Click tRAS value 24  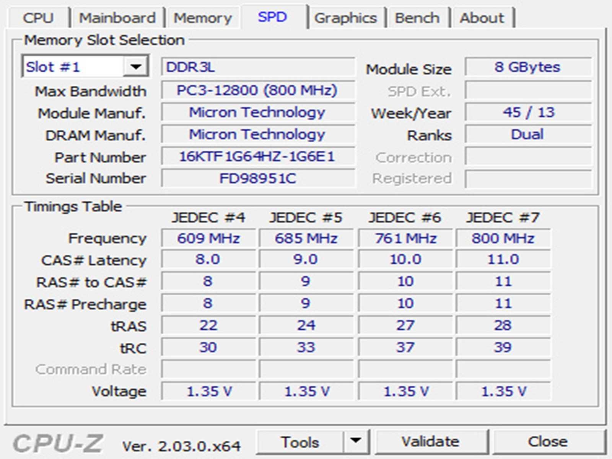(306, 326)
